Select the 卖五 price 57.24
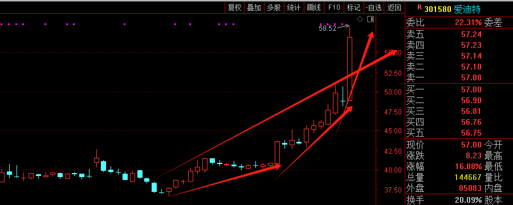Viewport: 513px width, 205px height. coord(471,34)
